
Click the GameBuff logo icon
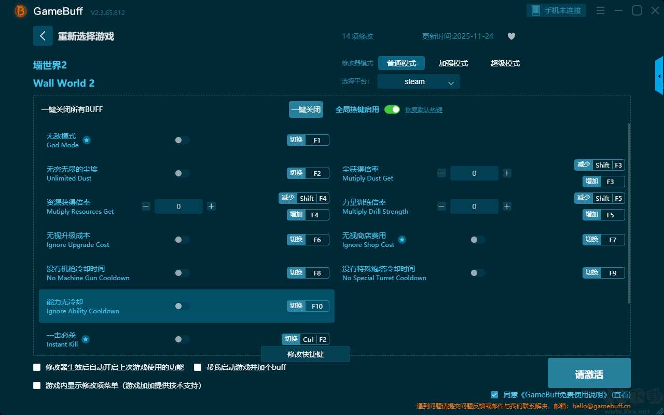pos(21,11)
